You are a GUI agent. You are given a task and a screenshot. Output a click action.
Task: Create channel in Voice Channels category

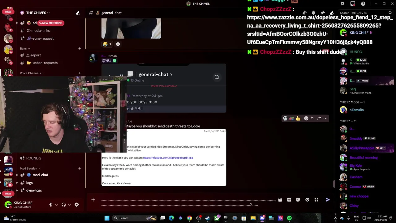80,73
